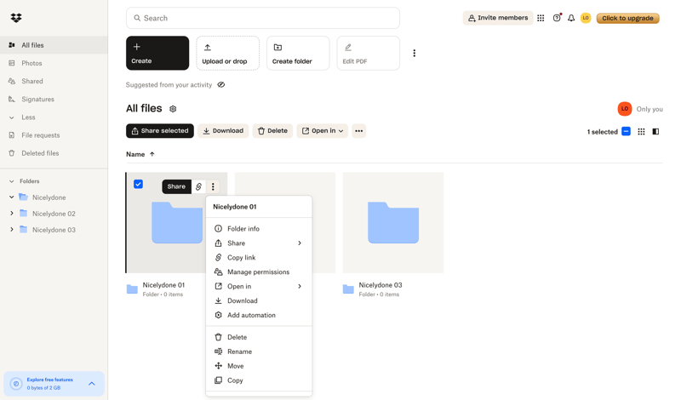681x400 pixels.
Task: Select Nicelydone 02 in the folder tree
Action: (54, 214)
